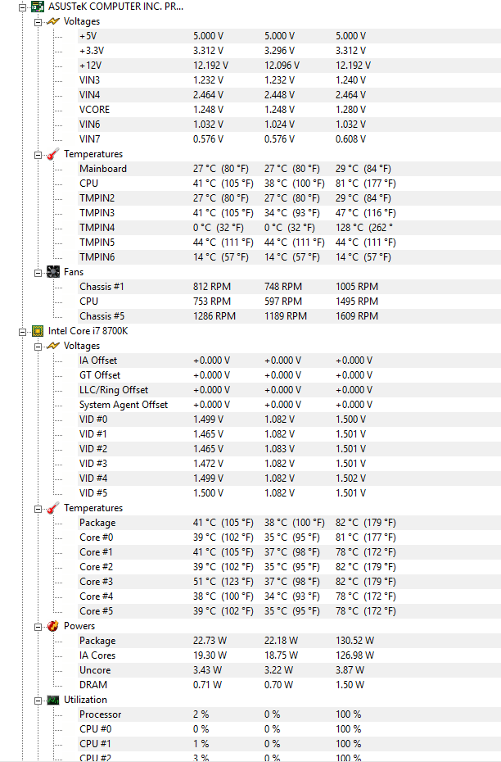Image resolution: width=501 pixels, height=762 pixels.
Task: Click the Utilization graph icon
Action: pos(53,700)
